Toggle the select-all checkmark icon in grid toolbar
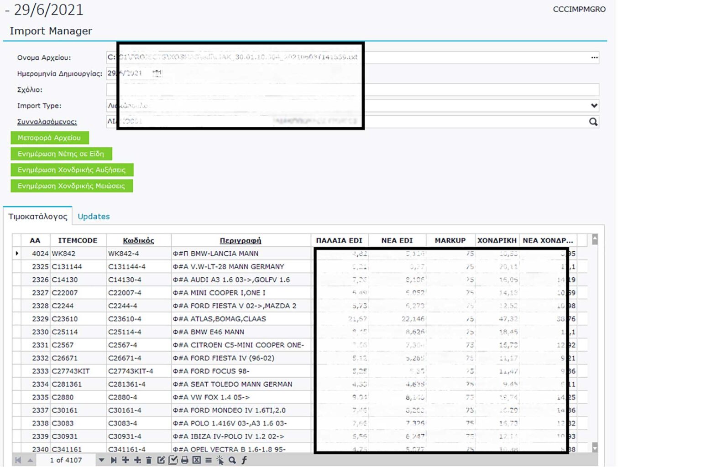This screenshot has height=467, width=701. coord(173,460)
